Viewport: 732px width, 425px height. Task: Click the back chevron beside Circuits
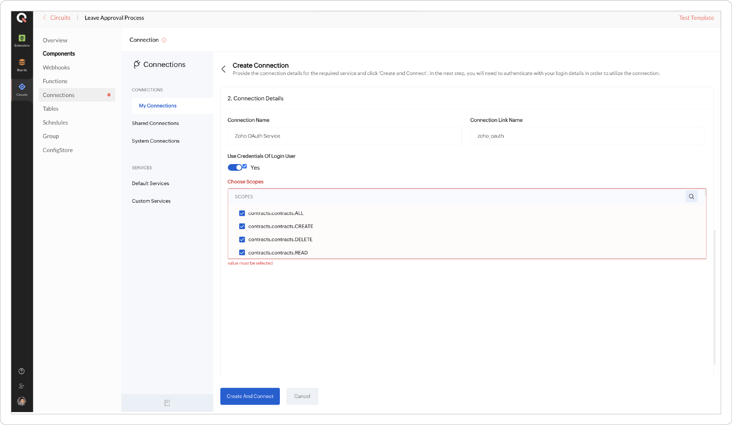[x=44, y=18]
